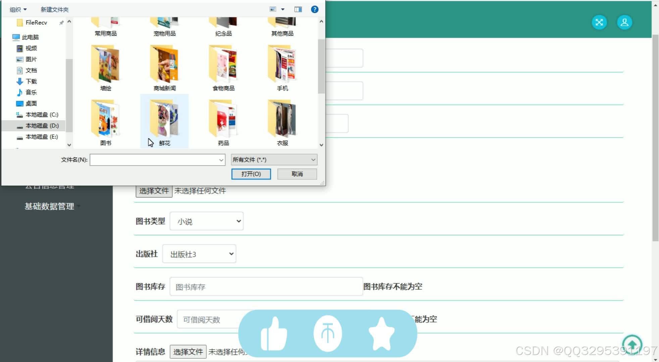Click the 选择文件 button for 详情信息
This screenshot has height=362, width=659.
tap(188, 352)
